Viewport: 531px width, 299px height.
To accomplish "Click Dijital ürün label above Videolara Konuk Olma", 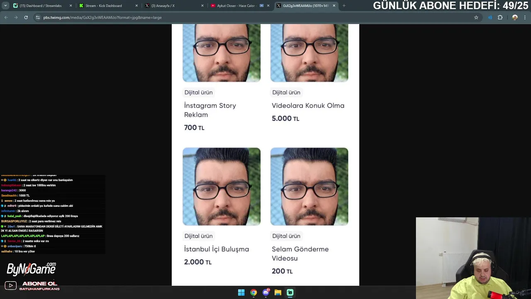I will pos(286,92).
